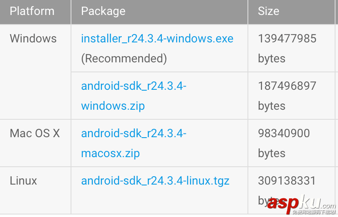Image resolution: width=338 pixels, height=217 pixels.
Task: Select the 98340900 size value
Action: point(284,133)
